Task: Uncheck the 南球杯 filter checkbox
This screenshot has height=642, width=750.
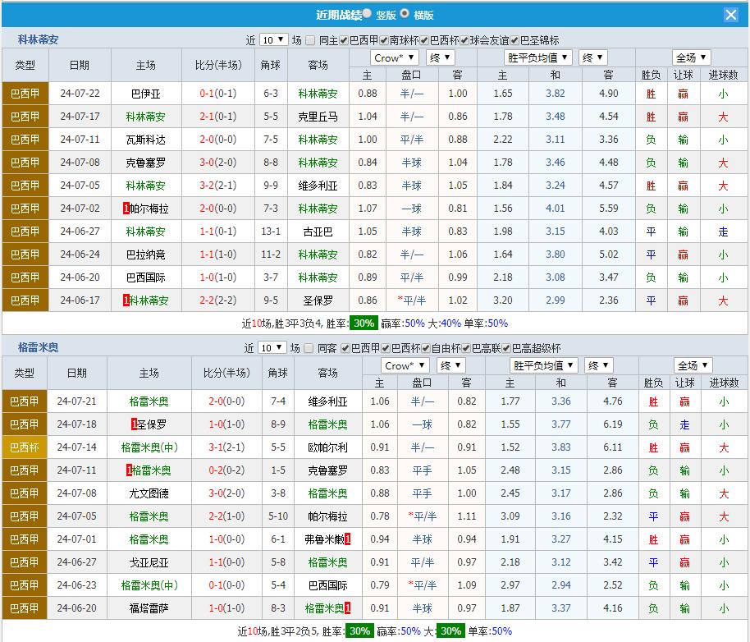Action: tap(384, 39)
